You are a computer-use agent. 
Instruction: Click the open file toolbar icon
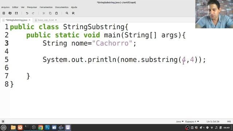(10, 13)
